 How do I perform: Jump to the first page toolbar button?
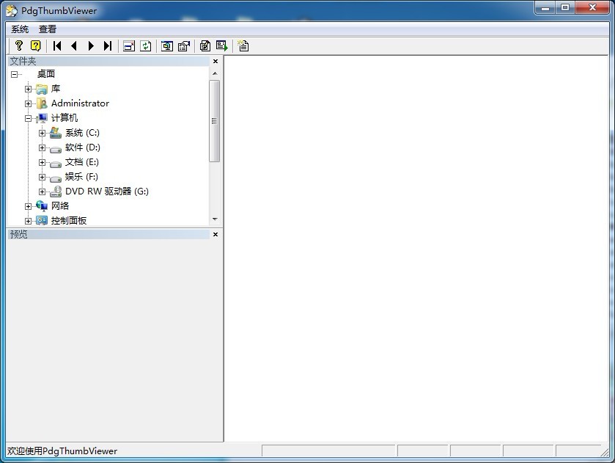[57, 45]
